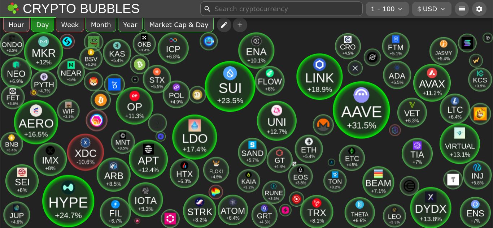The image size is (493, 228).
Task: Select the OP bubble
Action: [x=135, y=106]
